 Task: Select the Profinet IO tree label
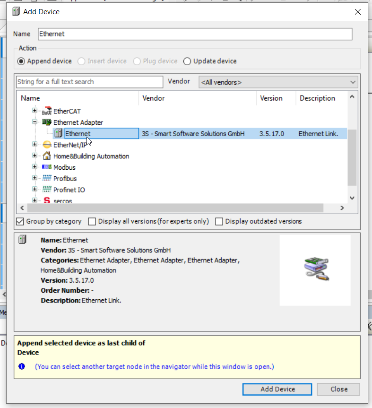[69, 190]
